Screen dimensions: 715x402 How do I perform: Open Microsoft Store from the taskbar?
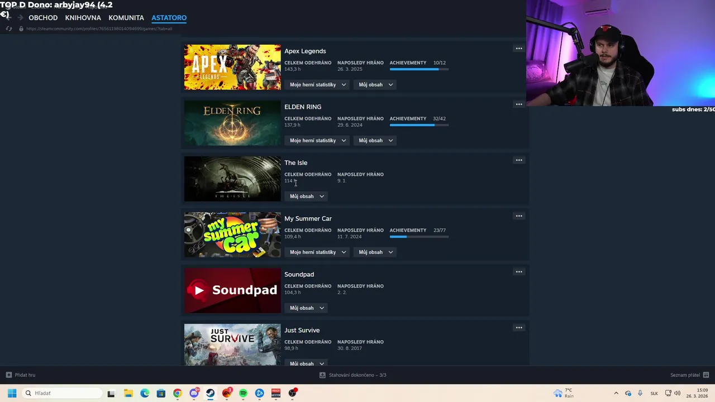click(x=161, y=393)
